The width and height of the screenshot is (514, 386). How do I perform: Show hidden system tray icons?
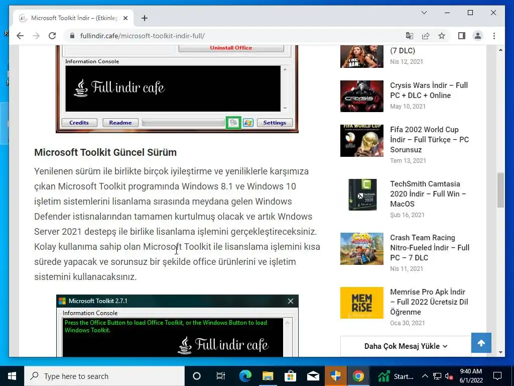point(425,376)
